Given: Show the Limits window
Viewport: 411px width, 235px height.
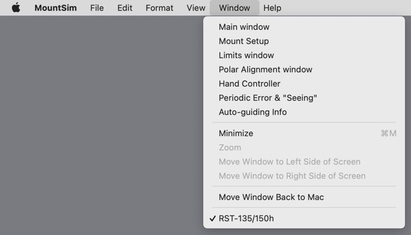Looking at the screenshot, I should pyautogui.click(x=304, y=55).
